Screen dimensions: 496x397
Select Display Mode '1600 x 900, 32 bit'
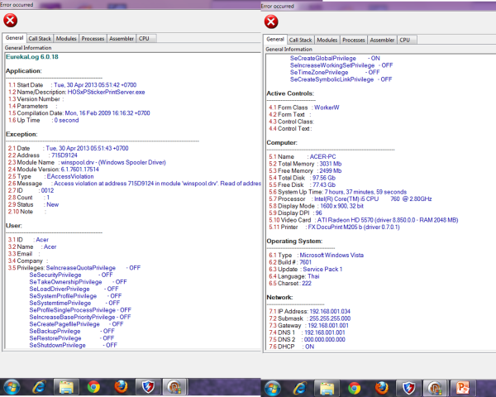[342, 206]
